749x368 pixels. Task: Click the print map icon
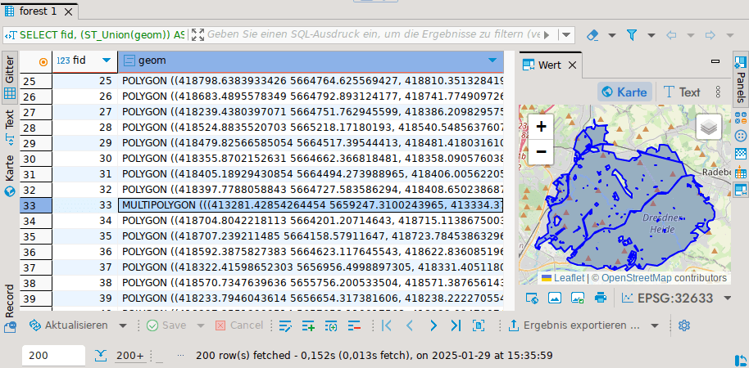[x=600, y=298]
